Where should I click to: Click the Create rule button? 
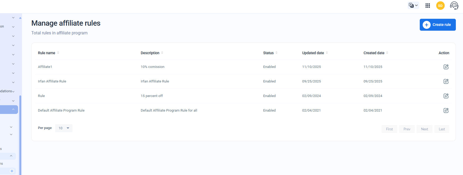point(438,25)
